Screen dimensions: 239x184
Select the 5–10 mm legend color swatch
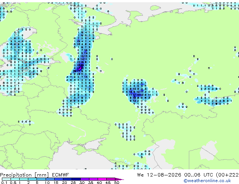[x=41, y=179]
